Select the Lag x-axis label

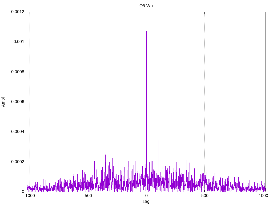click(x=146, y=201)
